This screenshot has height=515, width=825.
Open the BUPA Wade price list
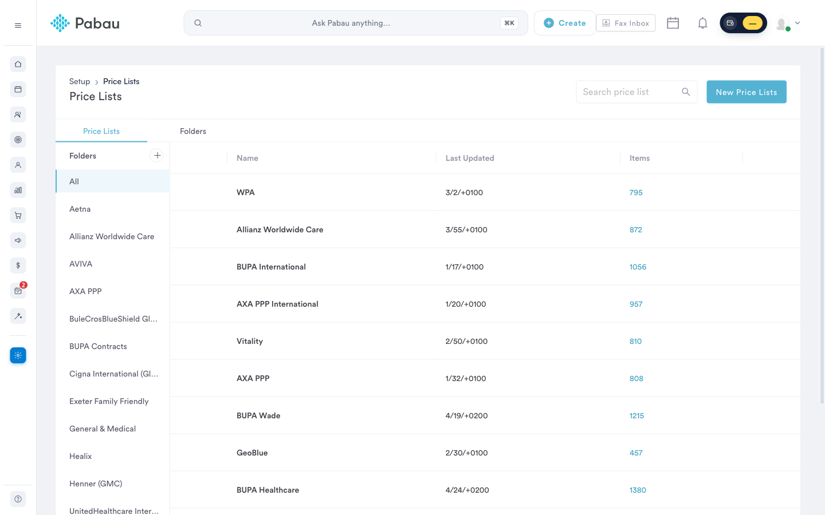(x=485, y=415)
